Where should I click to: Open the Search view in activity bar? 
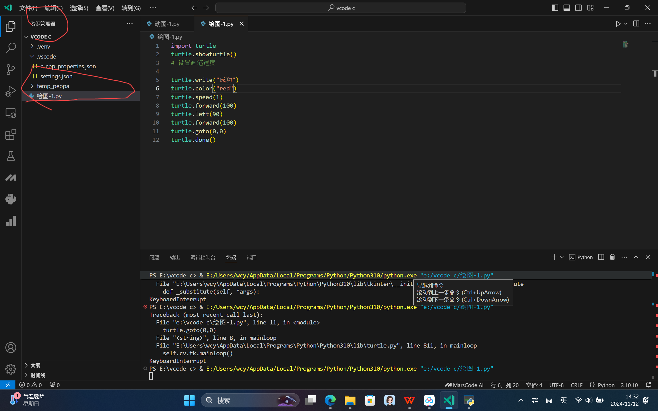point(11,48)
